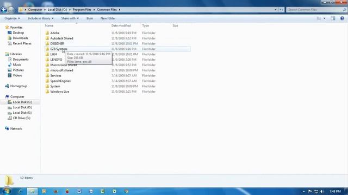Image resolution: width=348 pixels, height=195 pixels.
Task: Select the Services folder name
Action: coord(55,76)
